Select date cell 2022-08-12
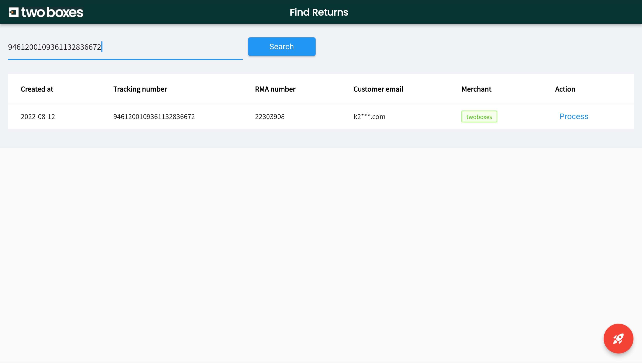This screenshot has width=642, height=363. pyautogui.click(x=38, y=117)
